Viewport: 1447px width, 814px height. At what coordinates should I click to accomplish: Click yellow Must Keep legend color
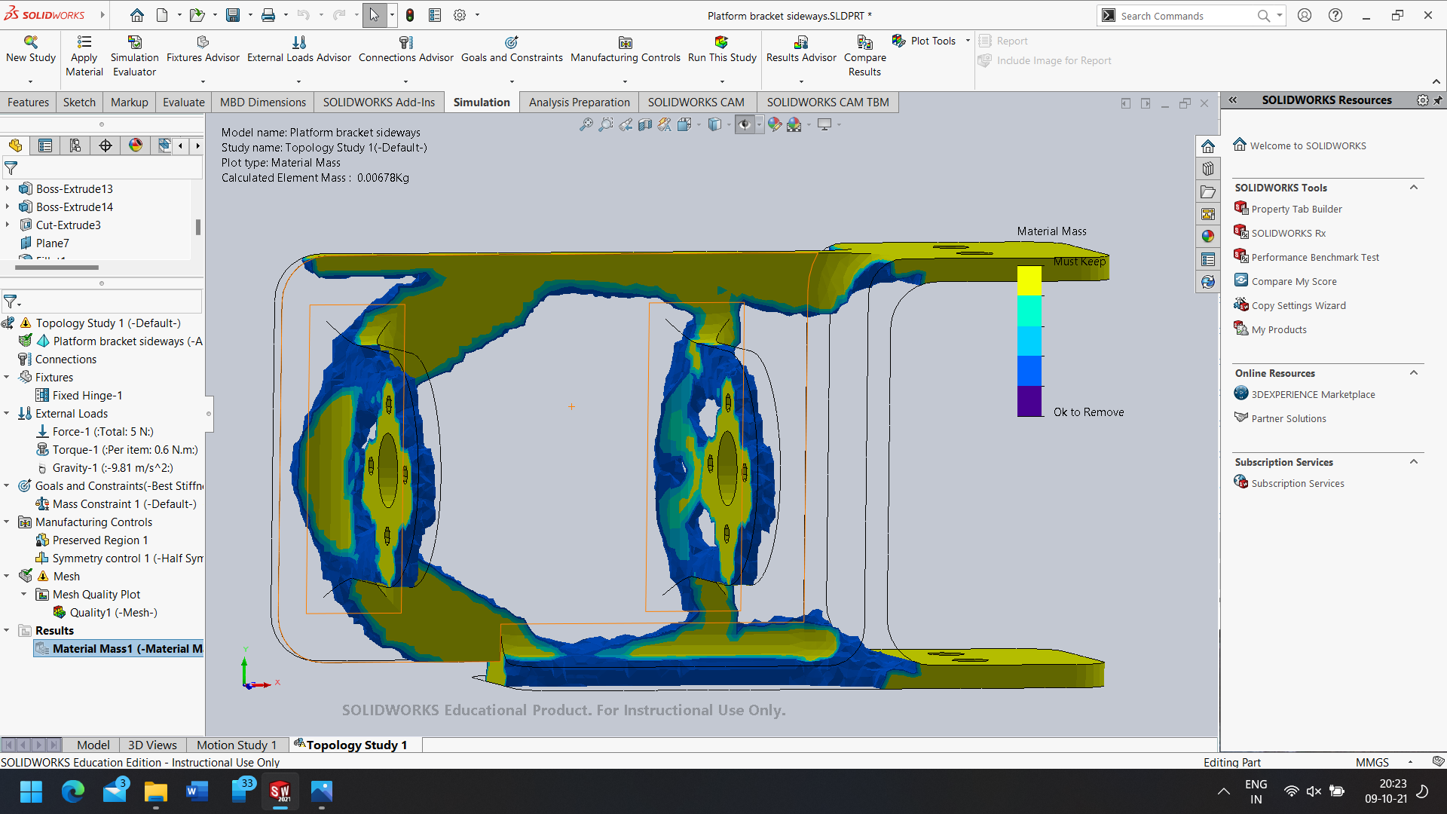pos(1029,280)
